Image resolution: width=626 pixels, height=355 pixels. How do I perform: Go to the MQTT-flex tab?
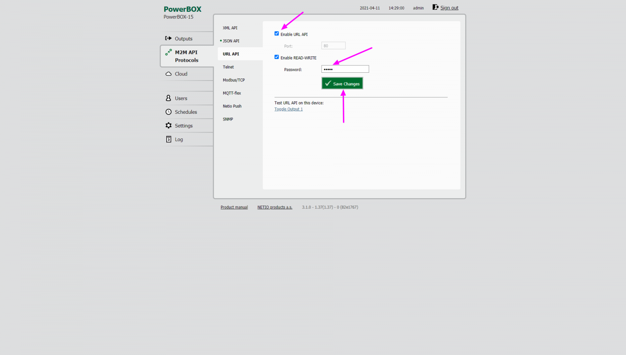pyautogui.click(x=232, y=93)
